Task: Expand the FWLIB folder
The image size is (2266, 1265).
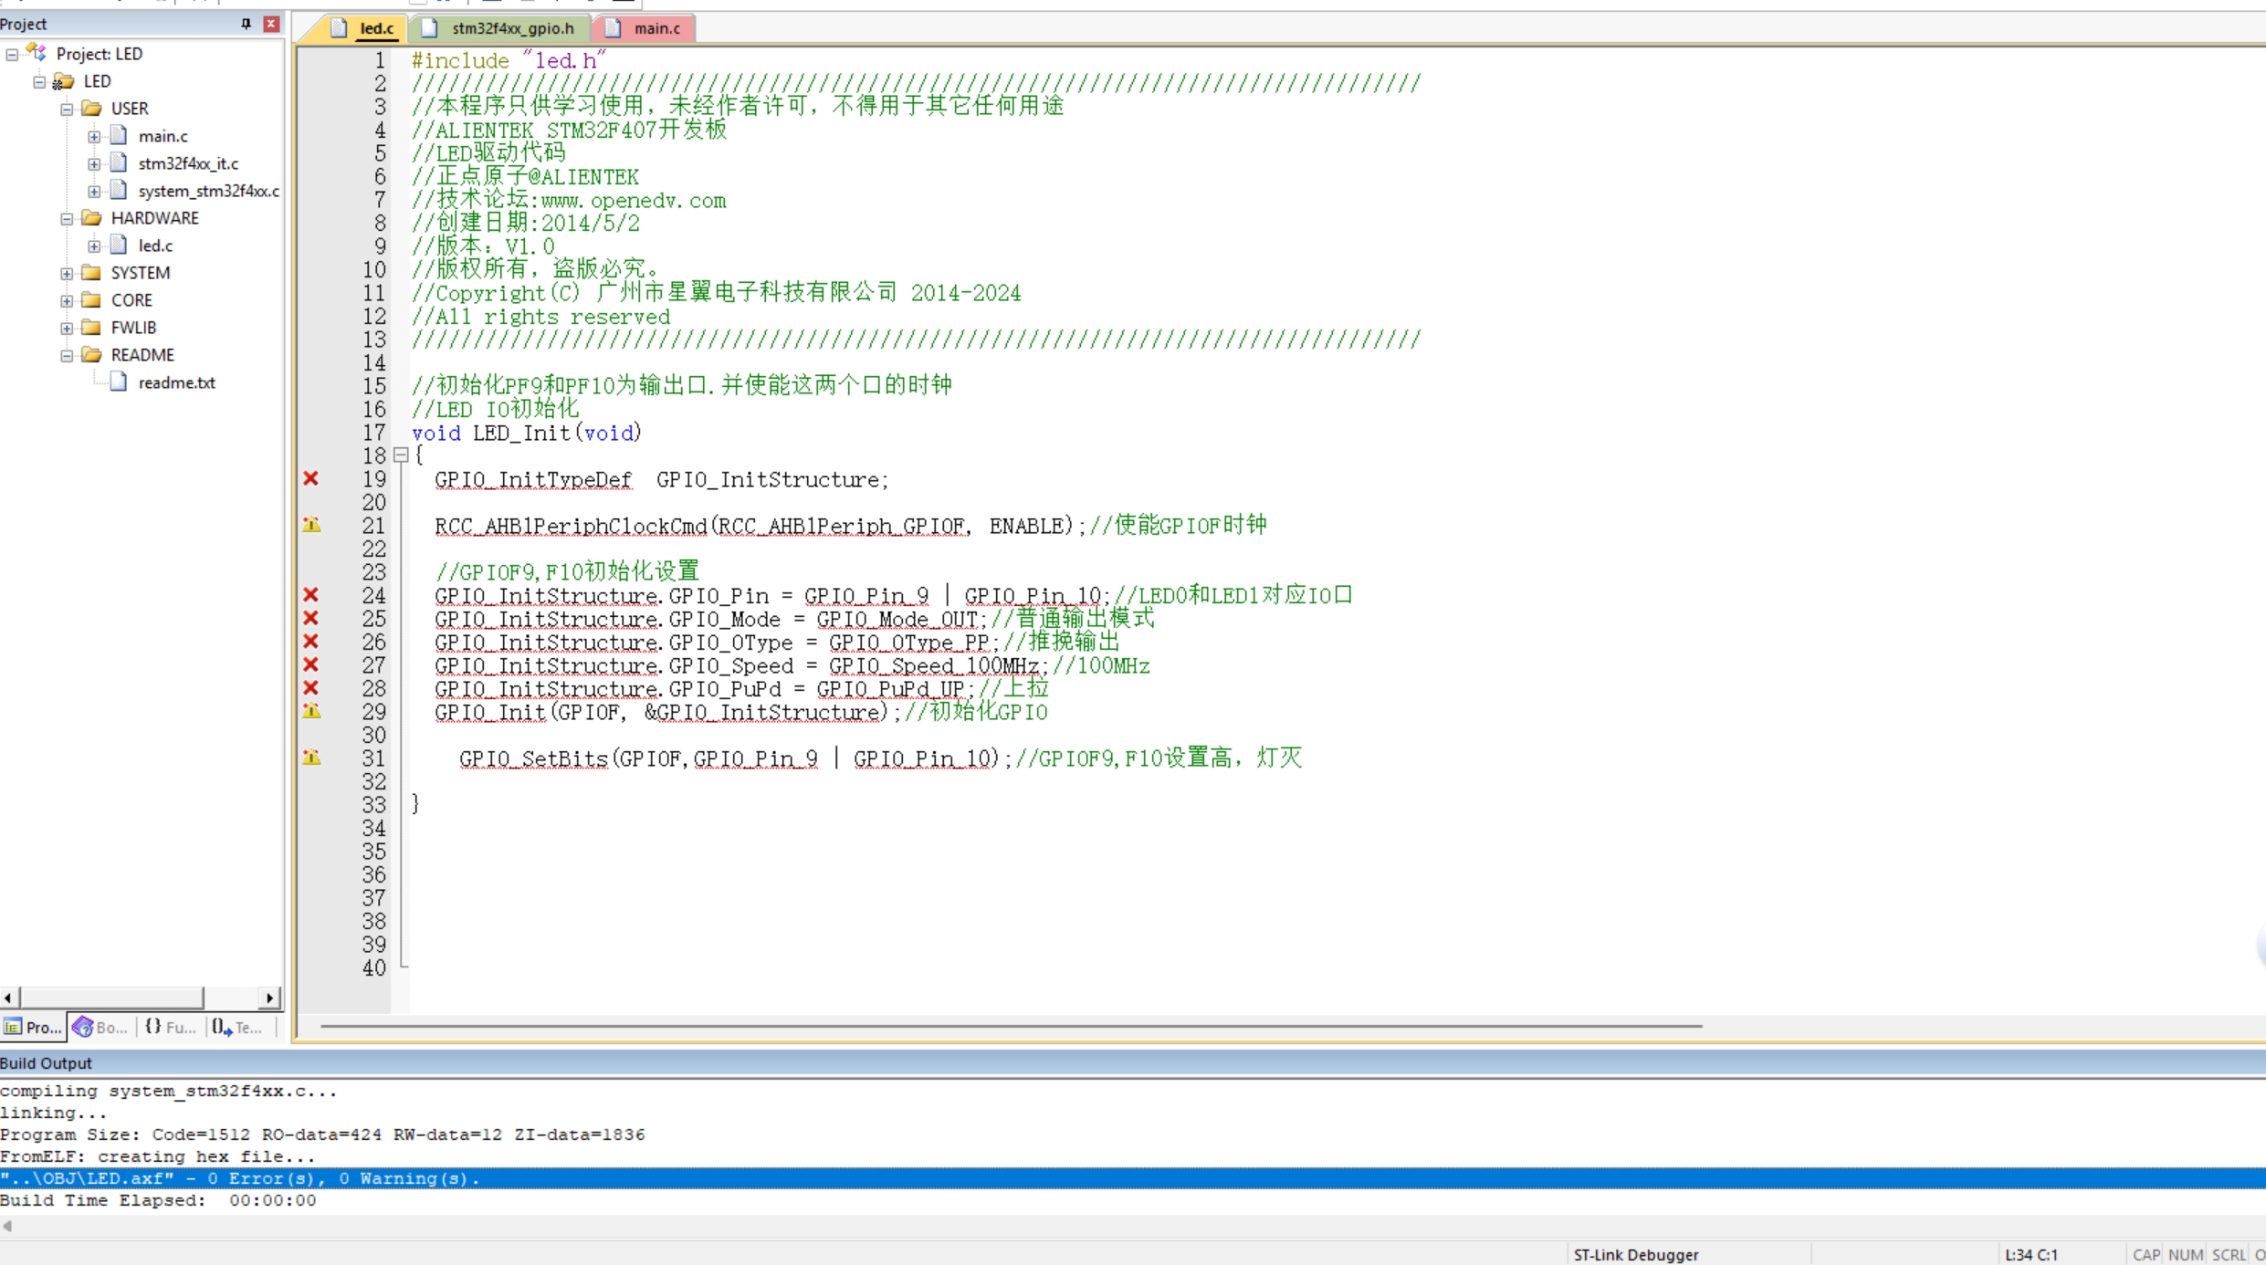Action: coord(67,328)
